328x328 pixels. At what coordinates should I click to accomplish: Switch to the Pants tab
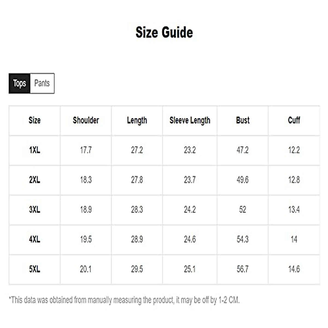(42, 83)
